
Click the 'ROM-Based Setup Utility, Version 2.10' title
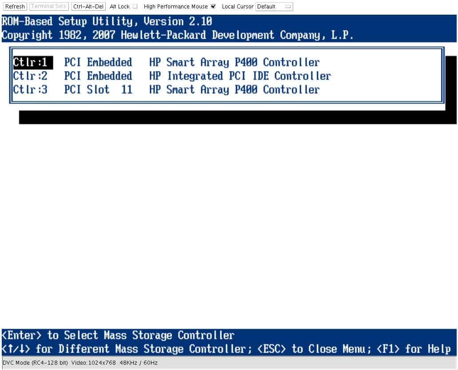(107, 22)
